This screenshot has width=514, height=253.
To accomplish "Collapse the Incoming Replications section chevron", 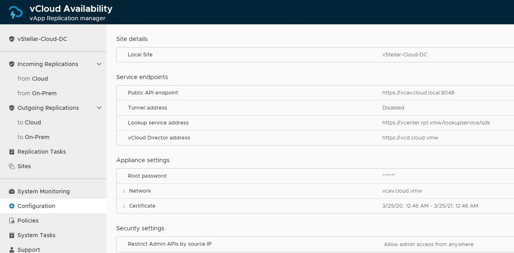I will coord(99,64).
